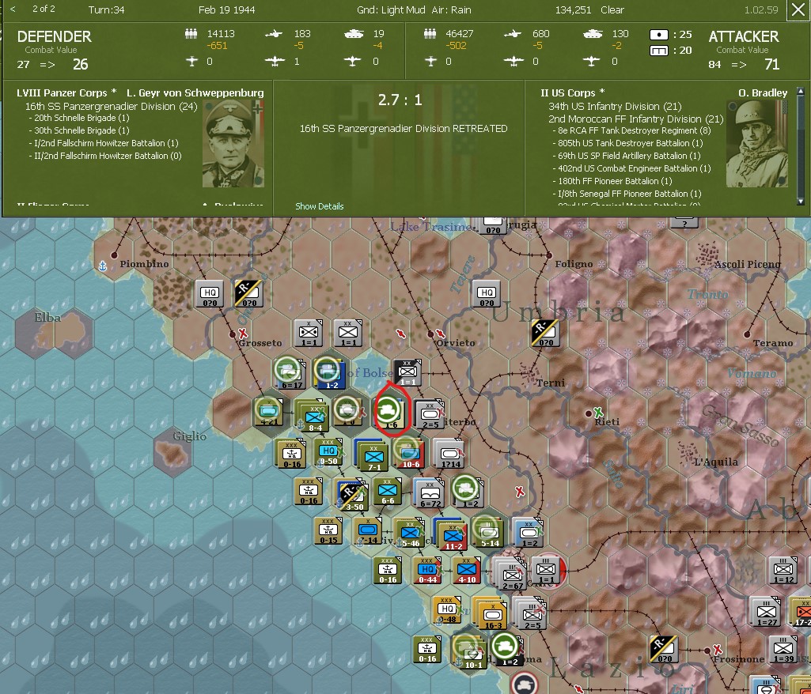Select the 5-46 infantry stack
The width and height of the screenshot is (811, 694).
point(409,534)
